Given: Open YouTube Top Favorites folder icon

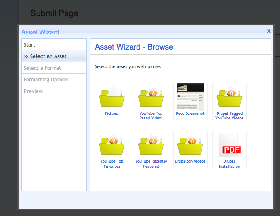Looking at the screenshot, I should tap(112, 145).
